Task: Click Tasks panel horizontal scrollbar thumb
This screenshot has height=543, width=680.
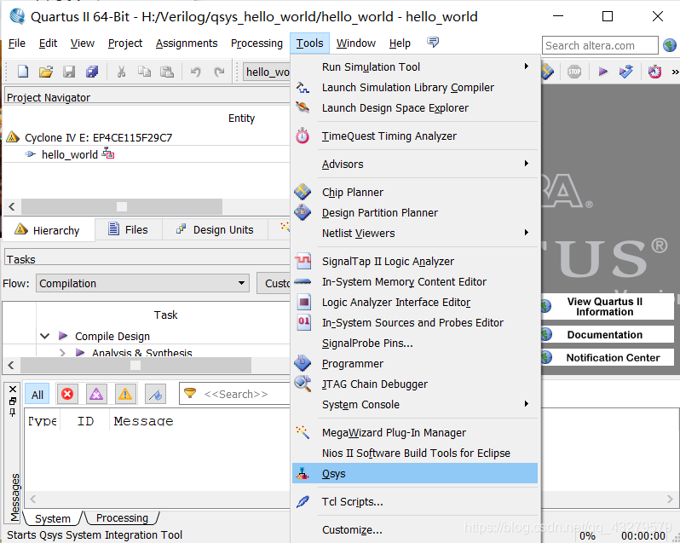Action: (135, 365)
